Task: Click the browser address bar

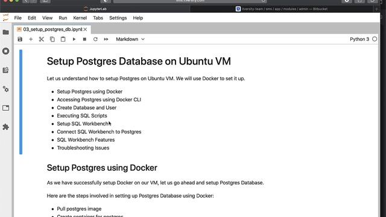Action: [190, 1]
